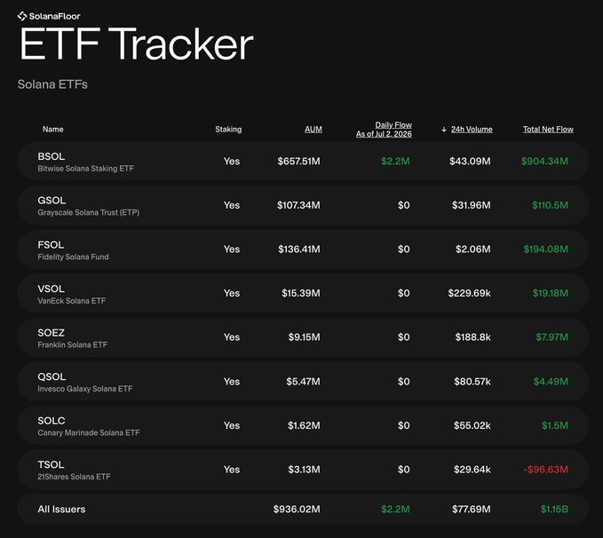Click All Issuers daily flow $2.2M
The width and height of the screenshot is (603, 538).
pyautogui.click(x=395, y=510)
